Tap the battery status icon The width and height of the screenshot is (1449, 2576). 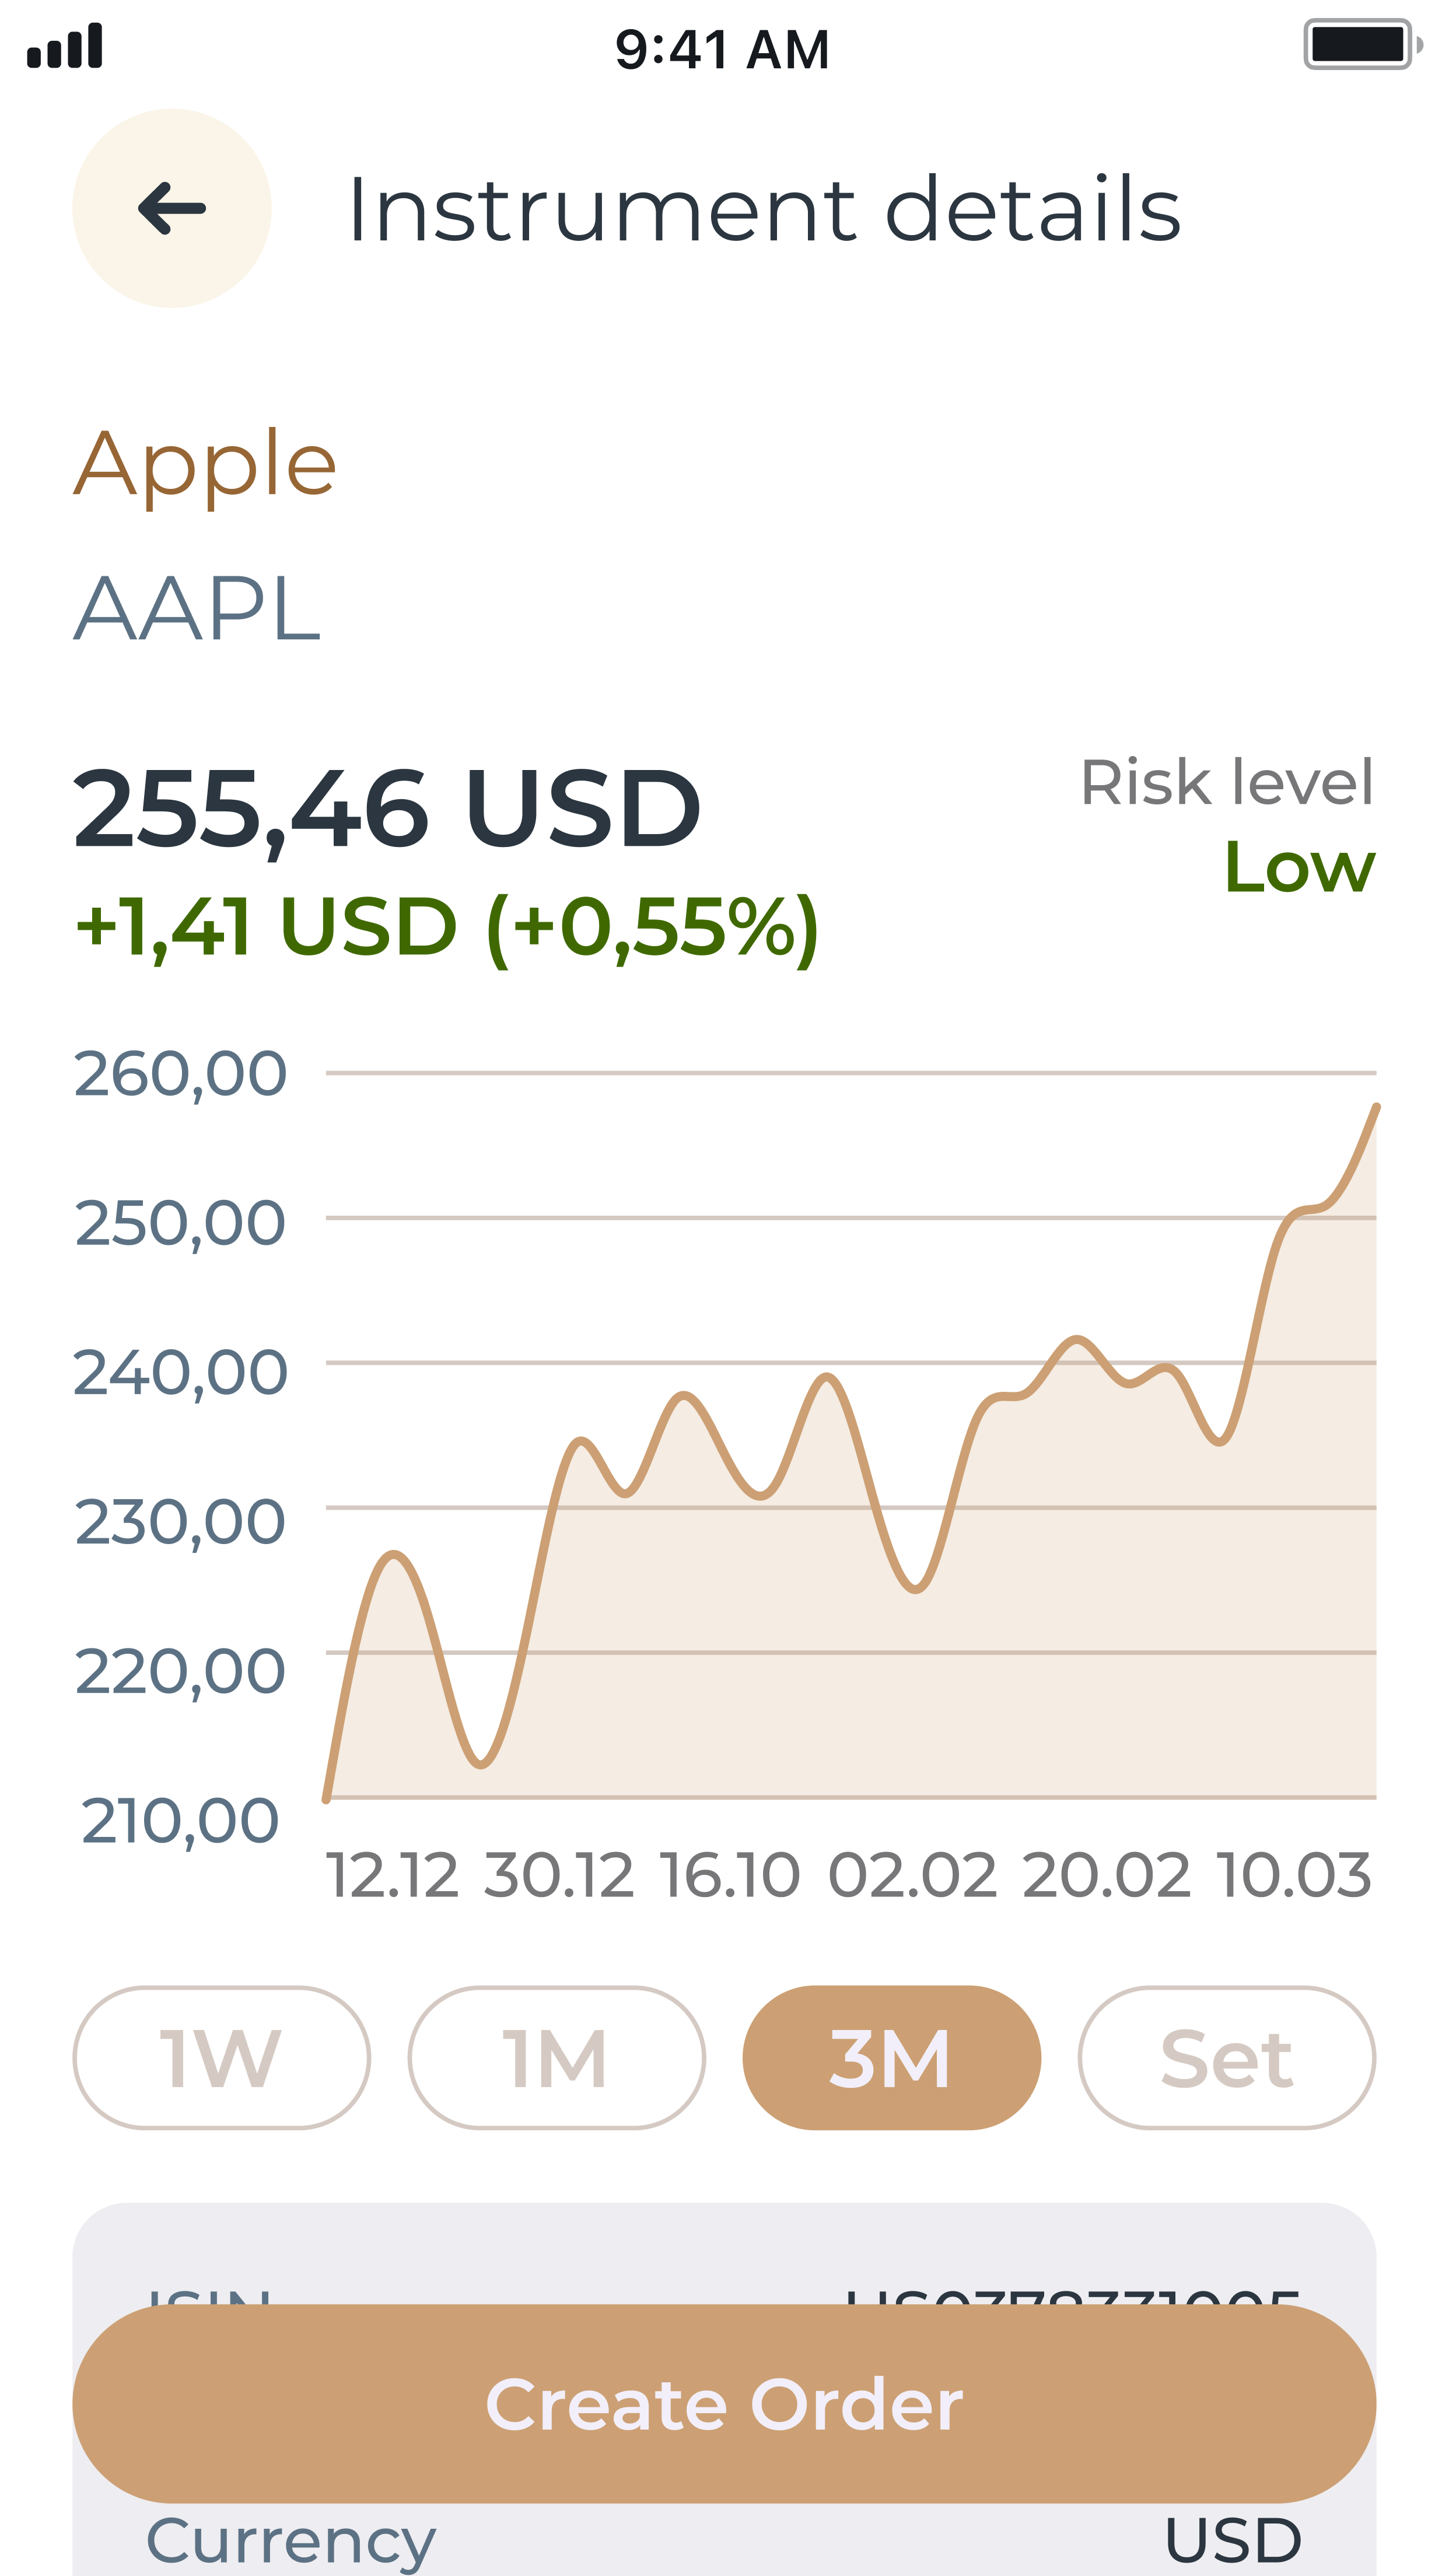point(1361,45)
